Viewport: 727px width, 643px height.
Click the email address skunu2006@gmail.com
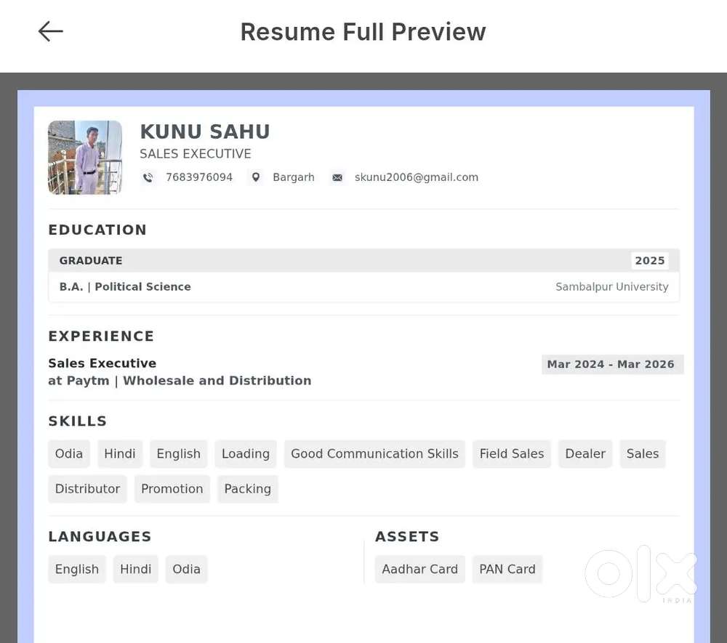pyautogui.click(x=416, y=177)
